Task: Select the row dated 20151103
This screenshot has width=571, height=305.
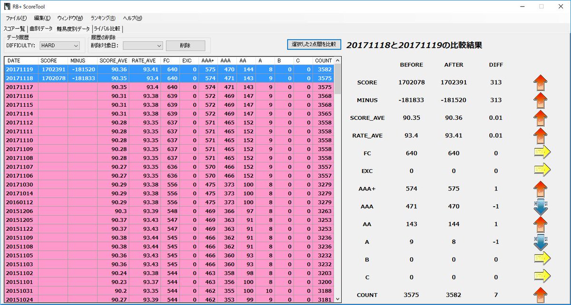Action: [x=169, y=264]
